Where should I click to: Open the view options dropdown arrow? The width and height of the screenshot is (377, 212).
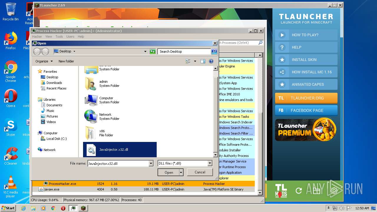click(x=195, y=61)
